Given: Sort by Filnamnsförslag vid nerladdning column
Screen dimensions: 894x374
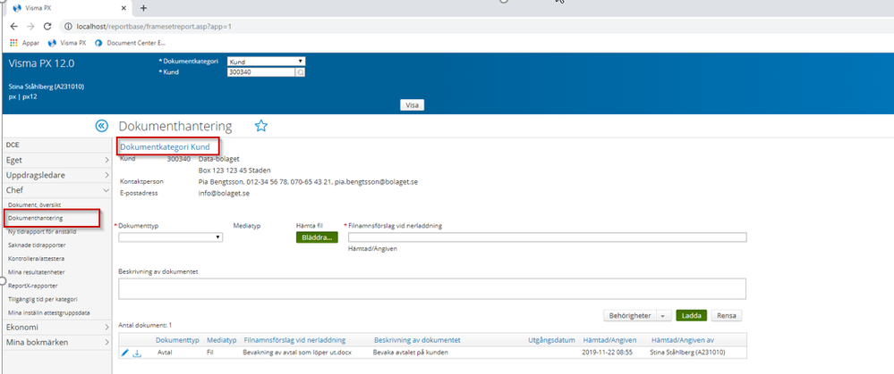Looking at the screenshot, I should 294,340.
